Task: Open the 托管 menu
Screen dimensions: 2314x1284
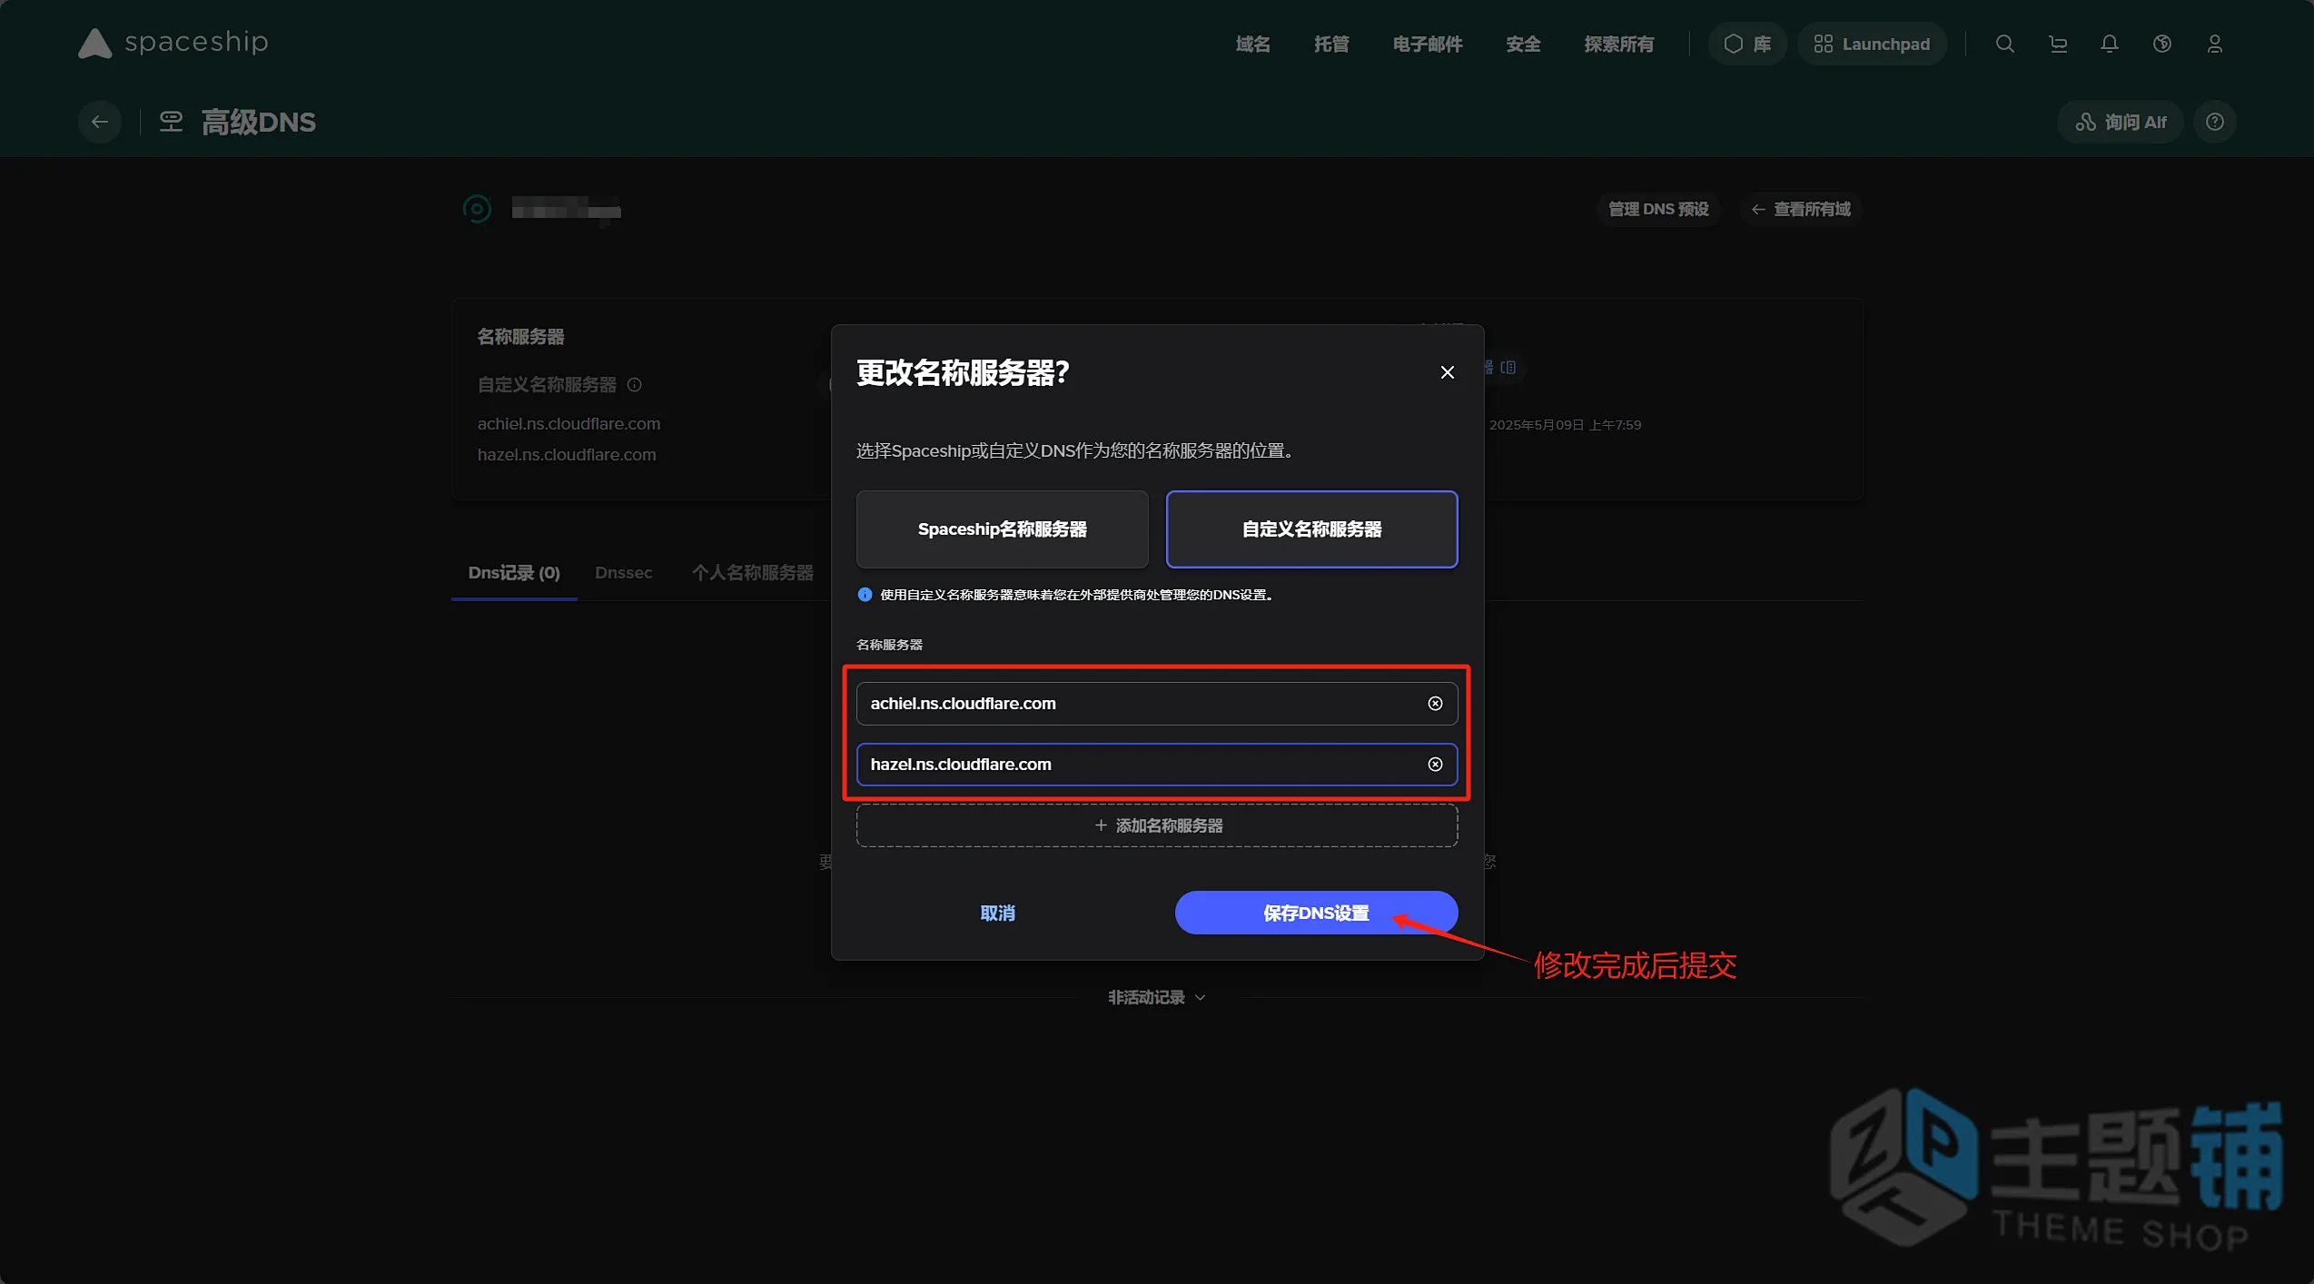Action: coord(1331,44)
